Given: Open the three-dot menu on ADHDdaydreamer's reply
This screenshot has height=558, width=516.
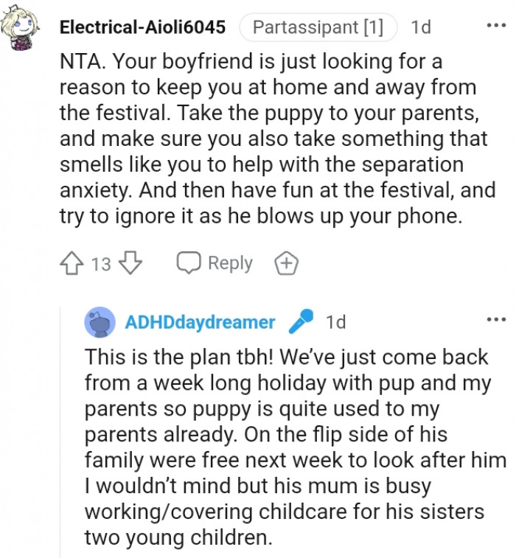Looking at the screenshot, I should (496, 320).
